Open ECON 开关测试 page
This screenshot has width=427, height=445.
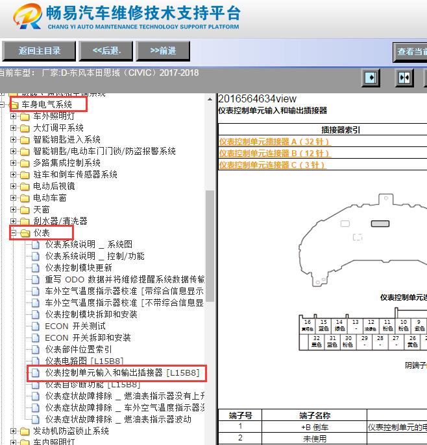point(75,326)
